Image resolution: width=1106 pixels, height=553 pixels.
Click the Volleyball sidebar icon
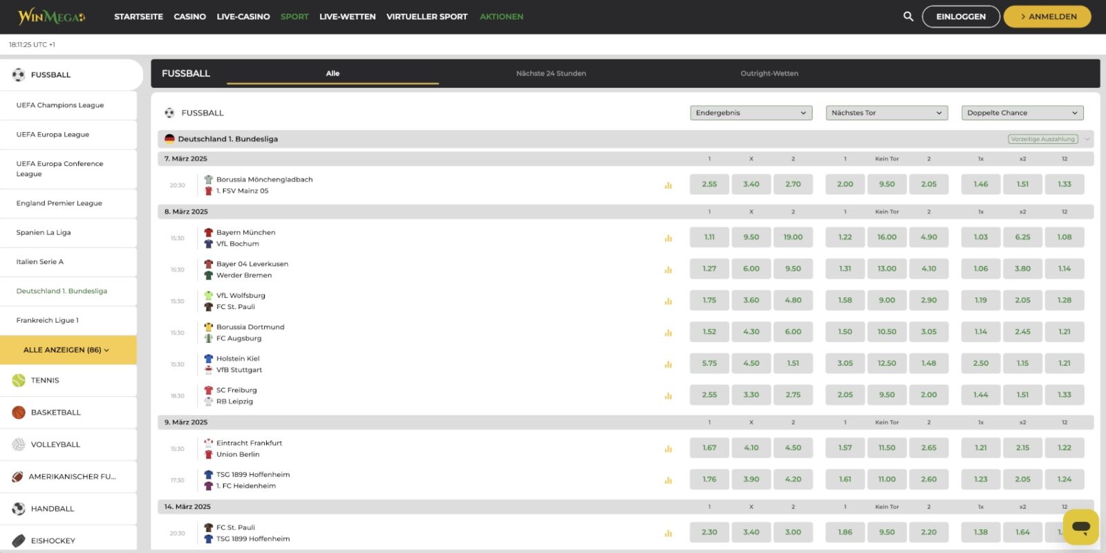(x=19, y=444)
